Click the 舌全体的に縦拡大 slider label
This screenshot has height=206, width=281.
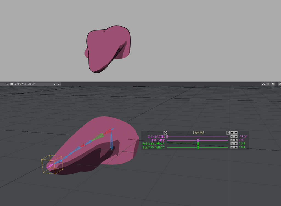[x=153, y=147]
